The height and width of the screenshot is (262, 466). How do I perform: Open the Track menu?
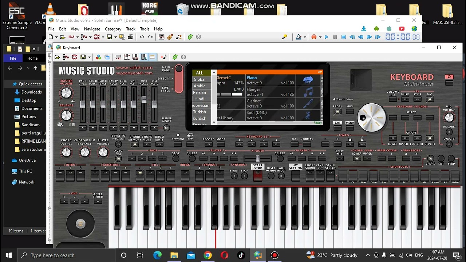(x=131, y=29)
